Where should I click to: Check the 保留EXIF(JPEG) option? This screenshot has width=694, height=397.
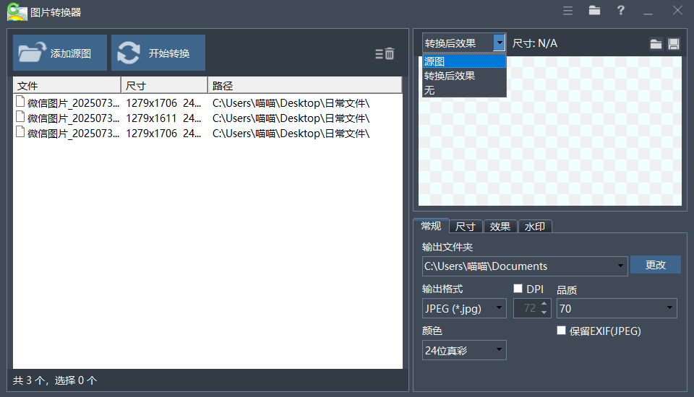[561, 331]
